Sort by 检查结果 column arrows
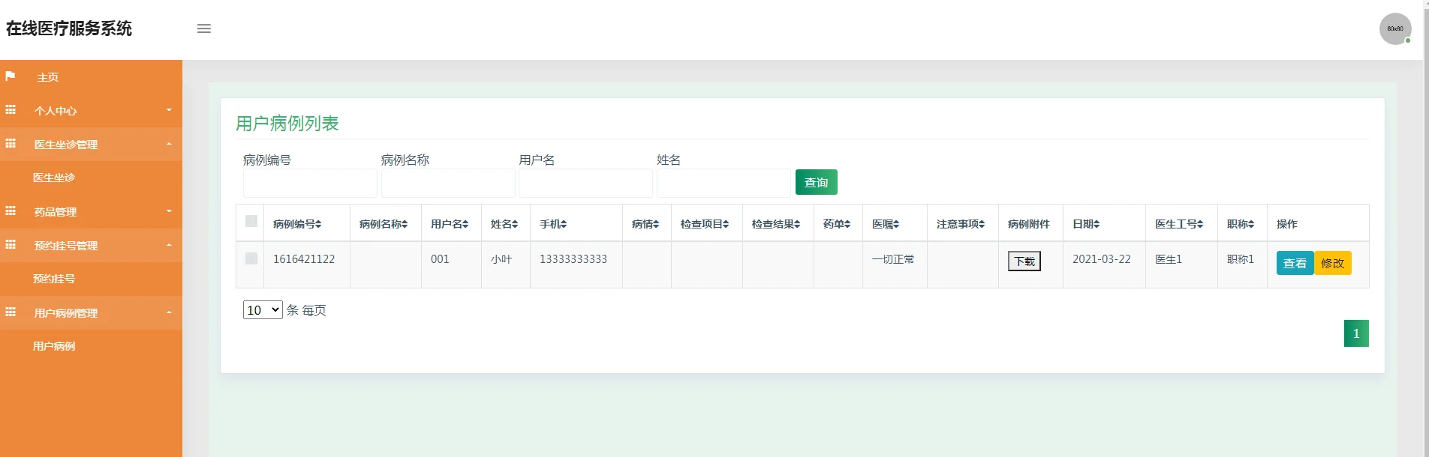The image size is (1429, 457). click(797, 224)
